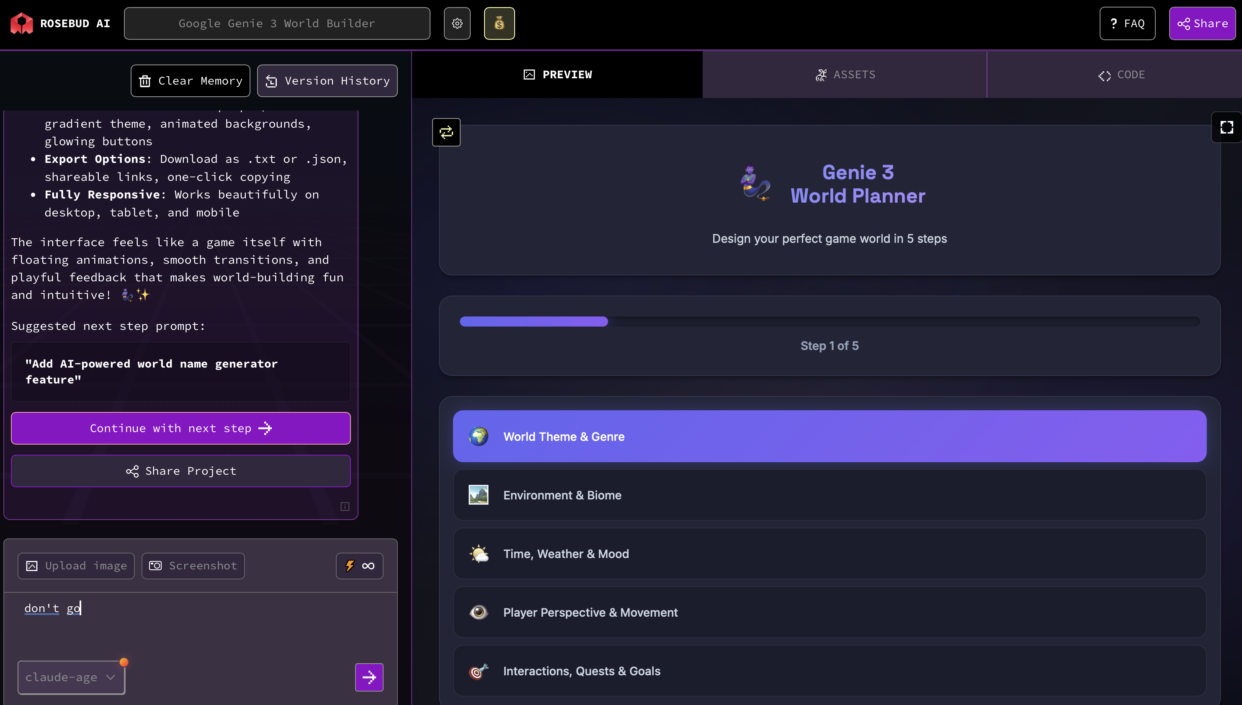
Task: Click the small info icon in chat
Action: pos(345,507)
